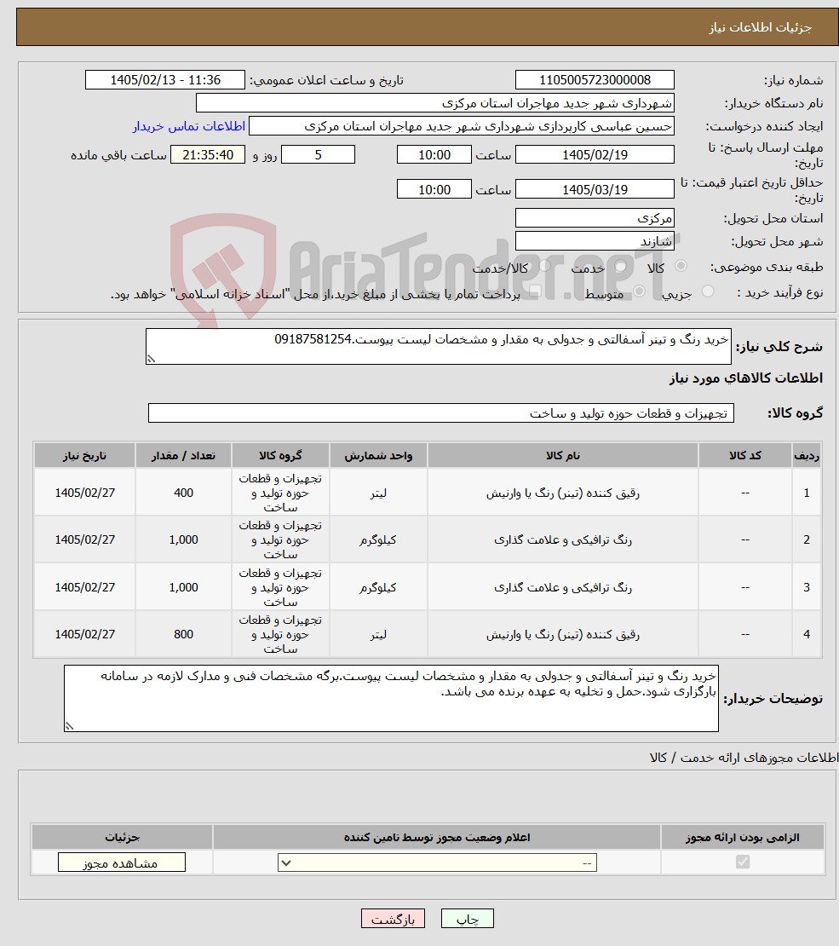Click the announcement date field 1405/02/13 - 11:36
The height and width of the screenshot is (946, 839).
point(165,79)
